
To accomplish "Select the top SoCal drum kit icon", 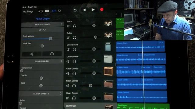I will (108, 23).
